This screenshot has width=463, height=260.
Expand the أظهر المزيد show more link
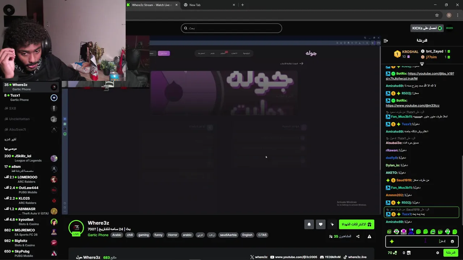[10, 139]
